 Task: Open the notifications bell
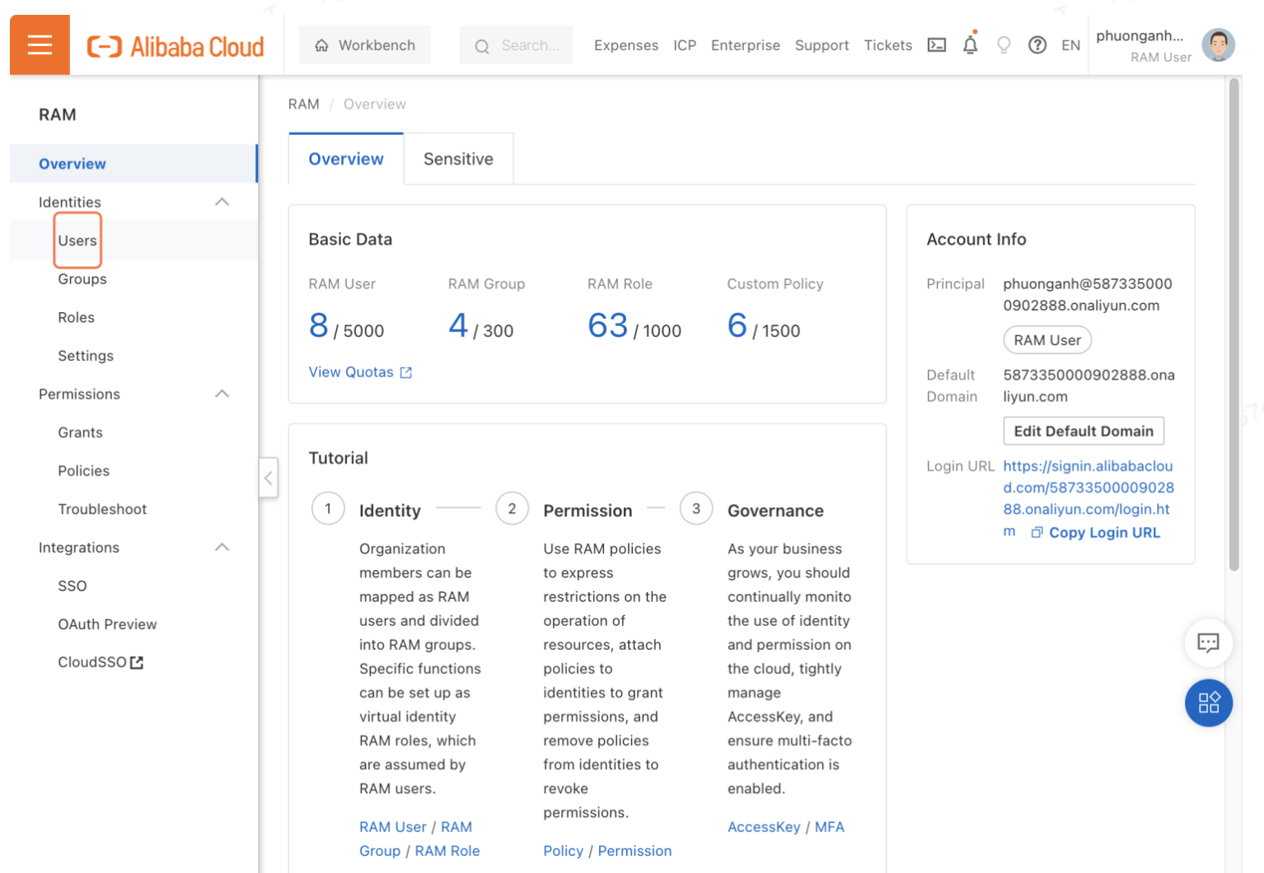[x=970, y=45]
